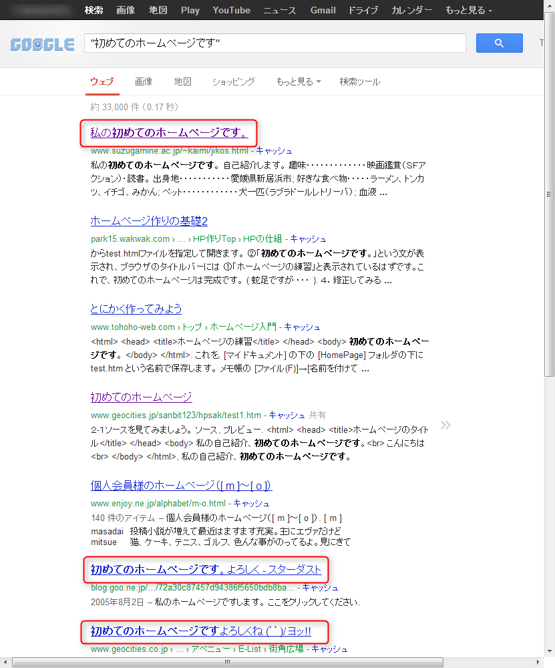Open YouTube in the top bar
This screenshot has height=668, width=555.
[231, 10]
